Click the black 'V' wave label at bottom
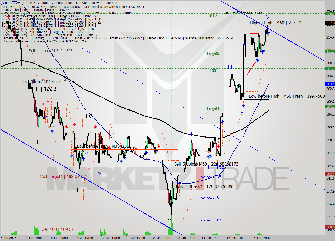 [170, 220]
